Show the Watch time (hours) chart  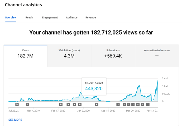pos(69,54)
